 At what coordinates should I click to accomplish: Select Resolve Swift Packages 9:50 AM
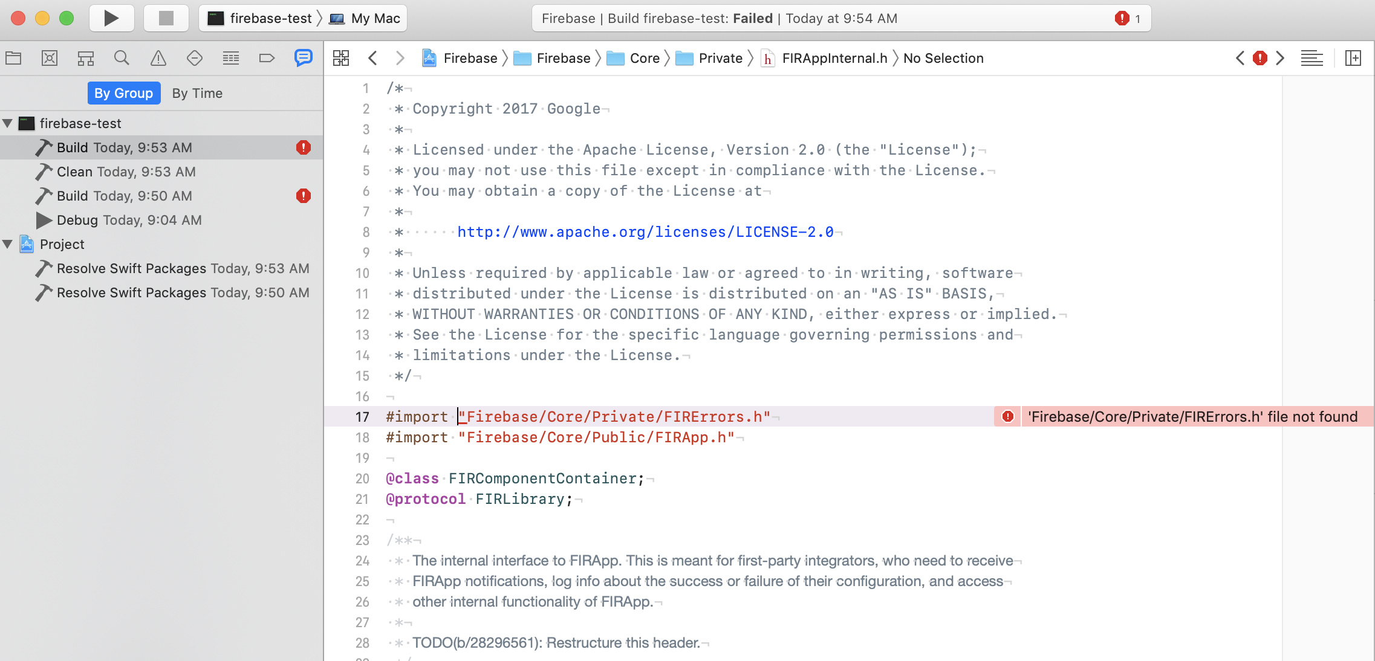click(x=161, y=292)
